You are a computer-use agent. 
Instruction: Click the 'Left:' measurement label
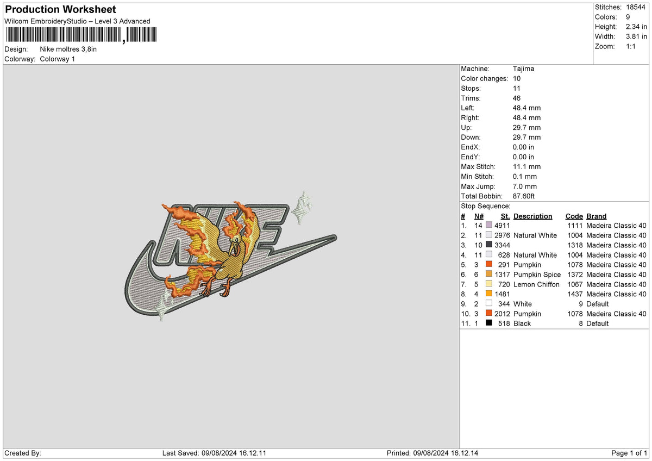pos(467,108)
